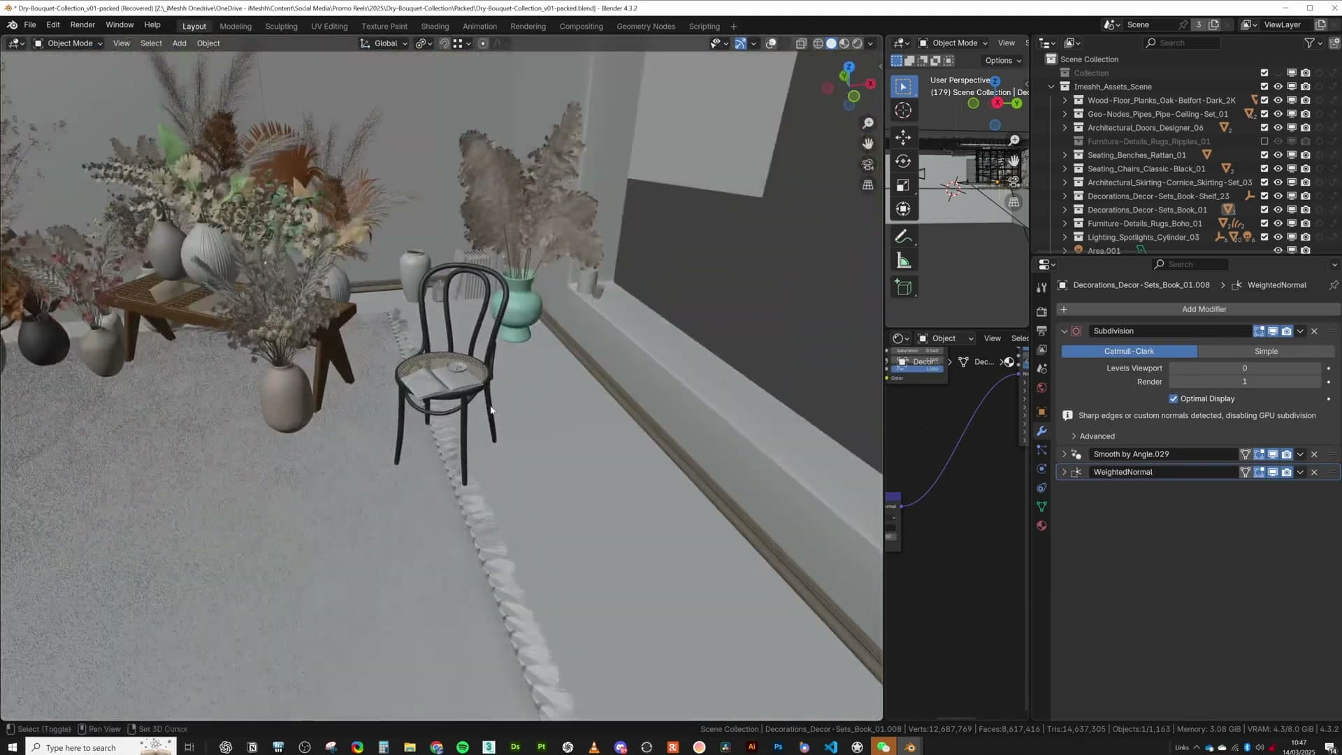Screen dimensions: 1342x755
Task: Toggle X-ray in main viewport header
Action: click(801, 43)
